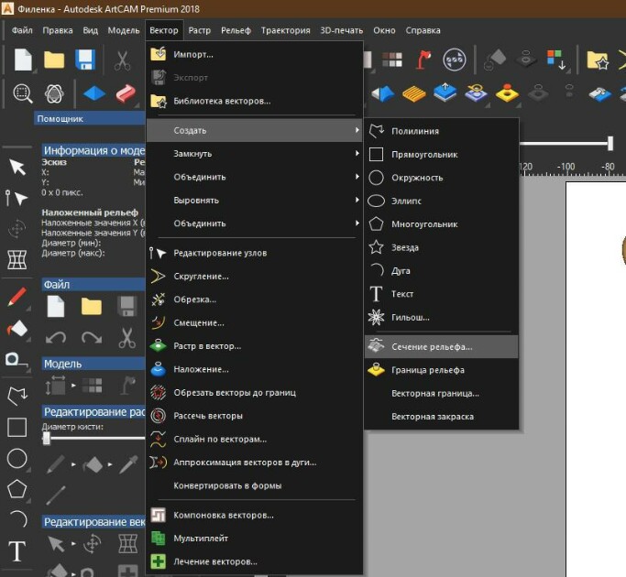
Task: Click the red swept shape icon in second toolbar
Action: point(126,94)
